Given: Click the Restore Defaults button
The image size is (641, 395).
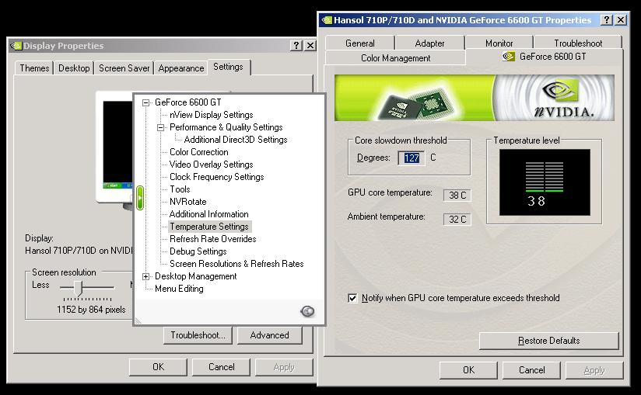Looking at the screenshot, I should pos(548,341).
